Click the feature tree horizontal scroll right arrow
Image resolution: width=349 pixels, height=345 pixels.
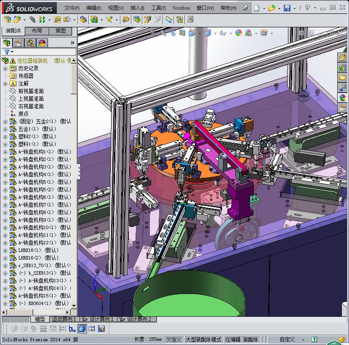point(68,312)
